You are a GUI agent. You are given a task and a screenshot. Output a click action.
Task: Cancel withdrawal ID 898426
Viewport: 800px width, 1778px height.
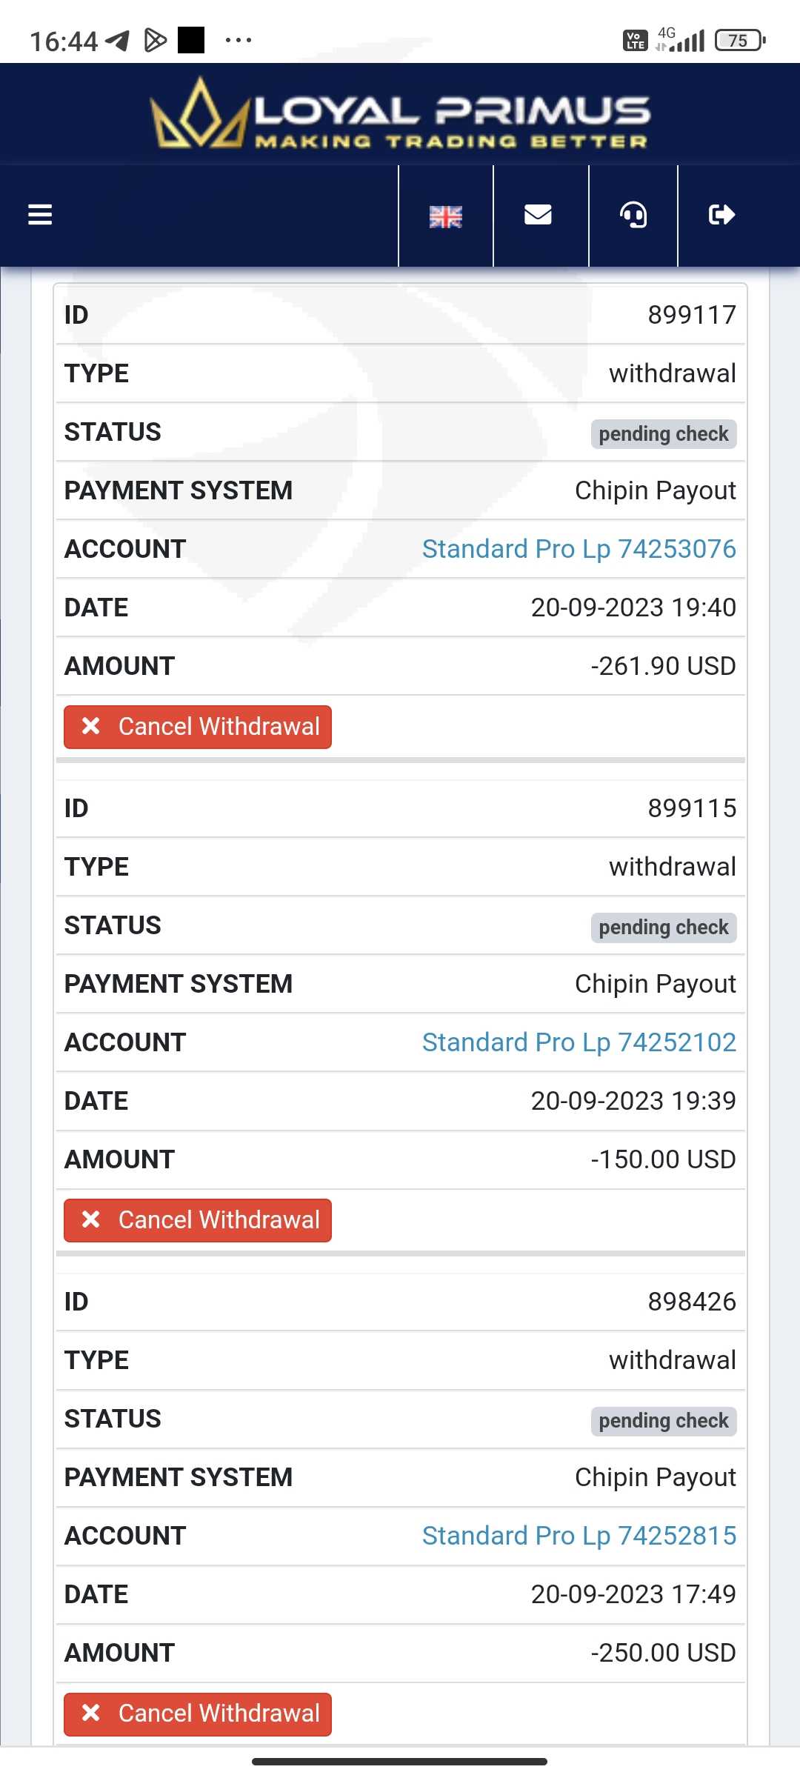pos(198,1714)
